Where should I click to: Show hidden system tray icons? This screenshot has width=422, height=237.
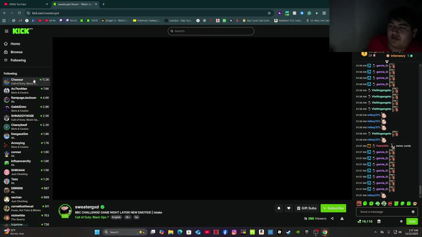point(375,232)
